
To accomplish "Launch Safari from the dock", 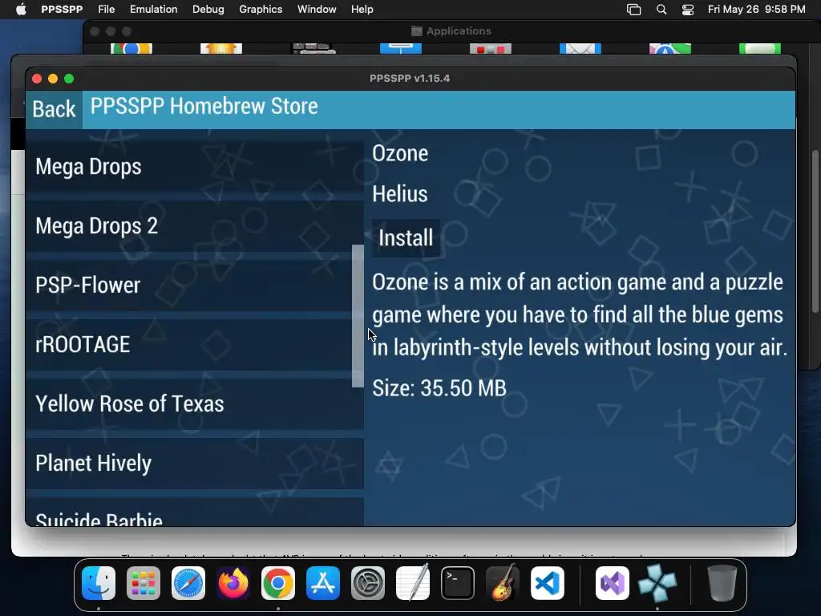I will (188, 583).
